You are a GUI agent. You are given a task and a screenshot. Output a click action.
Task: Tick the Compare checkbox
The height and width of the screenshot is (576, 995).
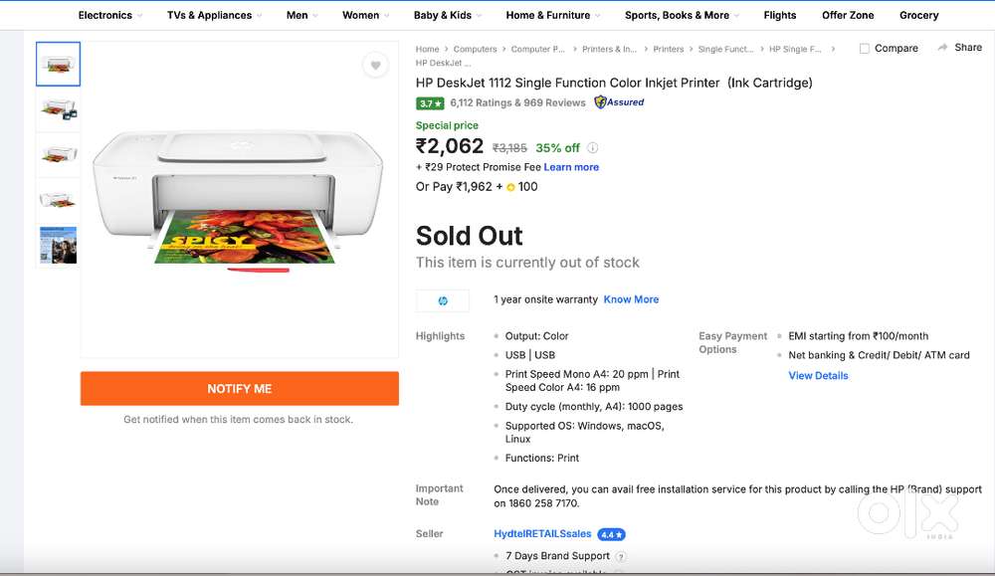point(864,49)
